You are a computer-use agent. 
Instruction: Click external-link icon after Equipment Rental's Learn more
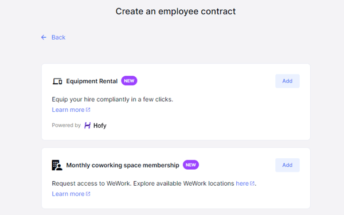coord(88,110)
